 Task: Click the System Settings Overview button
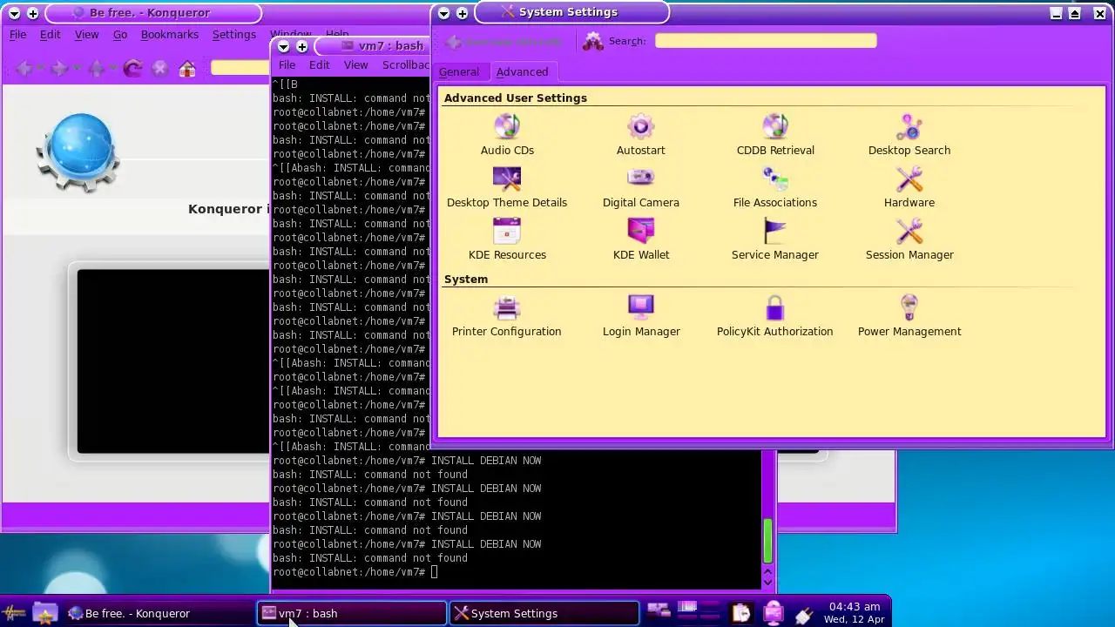[x=503, y=41]
